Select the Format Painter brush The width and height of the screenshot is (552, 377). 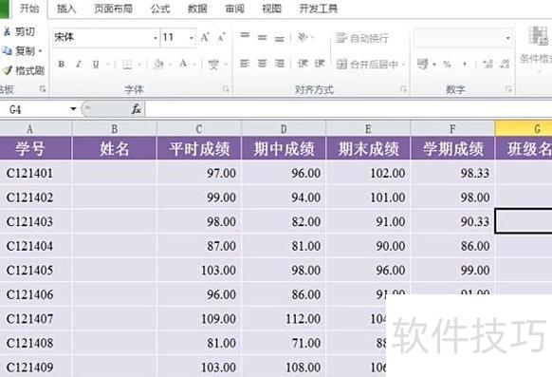pyautogui.click(x=7, y=70)
